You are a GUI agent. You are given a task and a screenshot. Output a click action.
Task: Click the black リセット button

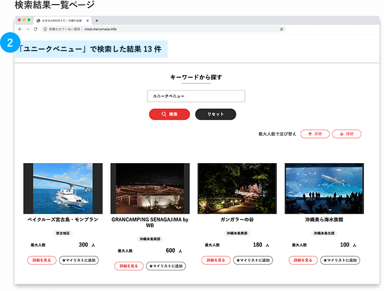215,115
